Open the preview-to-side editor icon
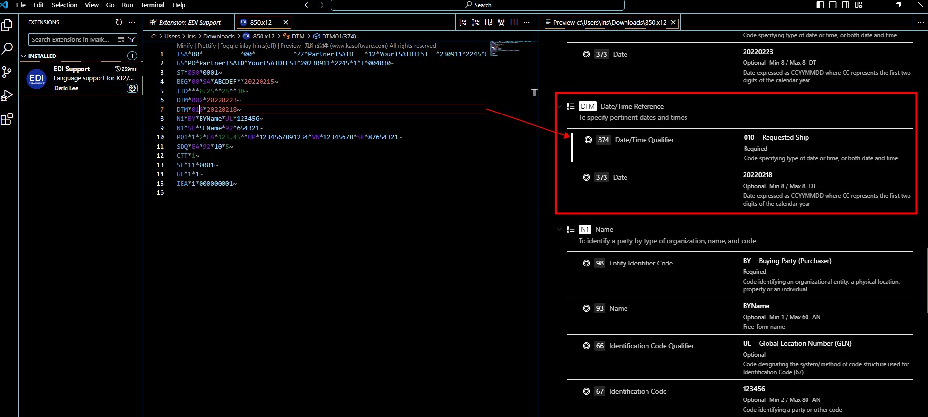This screenshot has width=928, height=417. (488, 22)
